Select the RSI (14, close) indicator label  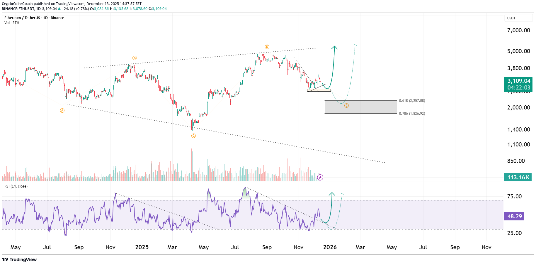pyautogui.click(x=16, y=186)
